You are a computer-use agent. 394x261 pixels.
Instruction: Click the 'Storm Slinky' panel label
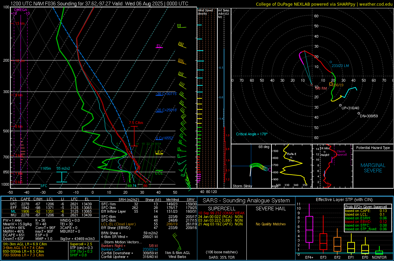(x=242, y=186)
